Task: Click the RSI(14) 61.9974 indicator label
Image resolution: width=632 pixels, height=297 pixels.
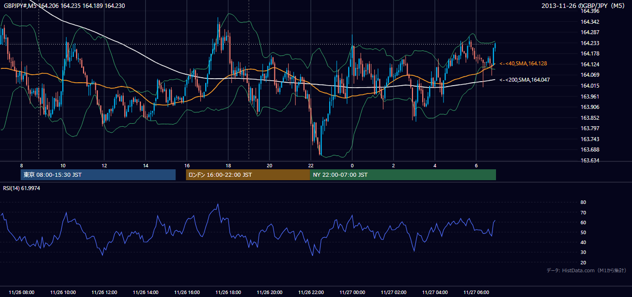Action: 22,188
